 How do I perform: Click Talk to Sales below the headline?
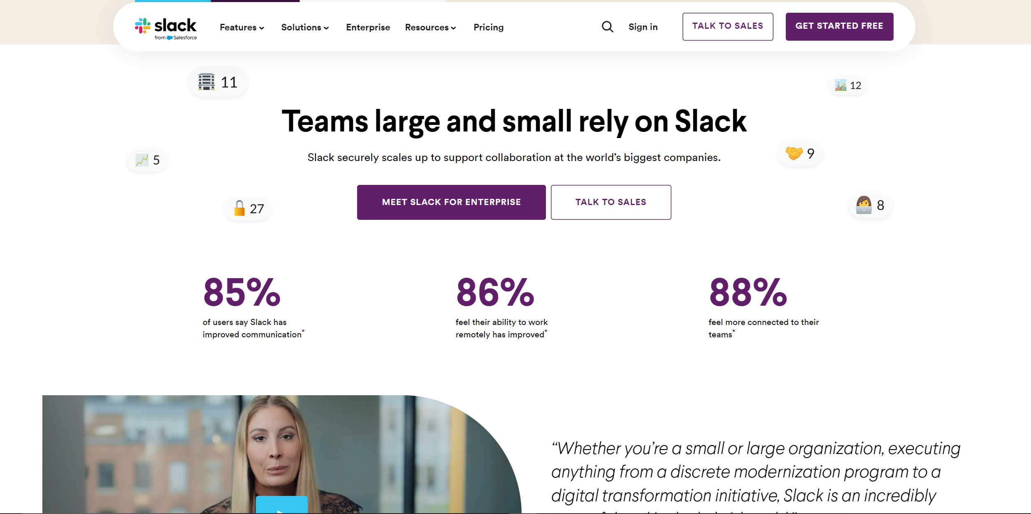(611, 202)
